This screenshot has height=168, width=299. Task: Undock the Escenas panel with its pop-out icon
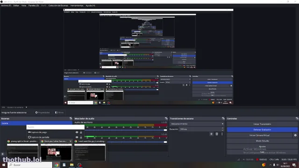(x=71, y=119)
